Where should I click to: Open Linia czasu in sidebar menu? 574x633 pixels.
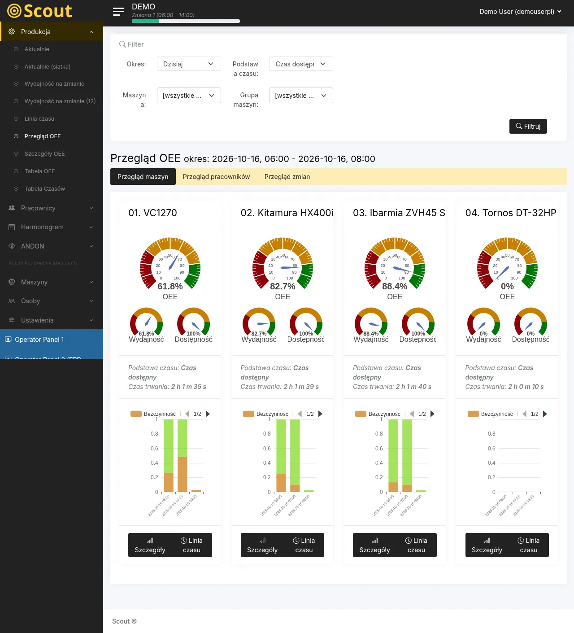click(39, 119)
